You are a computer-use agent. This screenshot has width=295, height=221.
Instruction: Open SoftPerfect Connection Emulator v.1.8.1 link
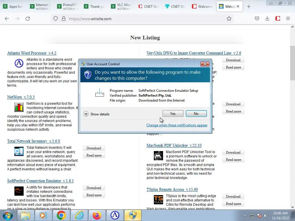click(40, 181)
